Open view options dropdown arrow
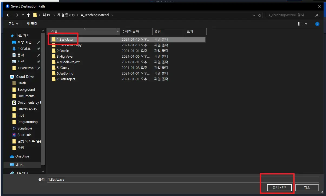This screenshot has height=196, width=326. click(306, 24)
